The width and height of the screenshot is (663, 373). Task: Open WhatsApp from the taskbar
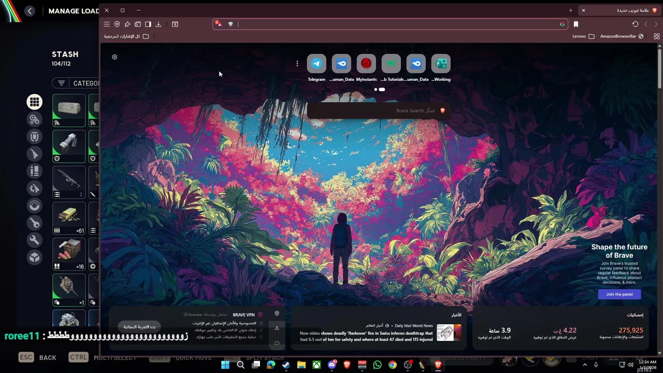[377, 365]
